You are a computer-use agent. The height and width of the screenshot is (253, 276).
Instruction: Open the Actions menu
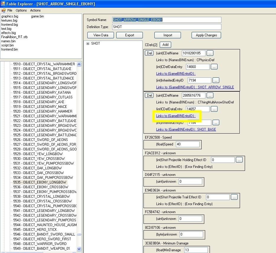(x=35, y=10)
